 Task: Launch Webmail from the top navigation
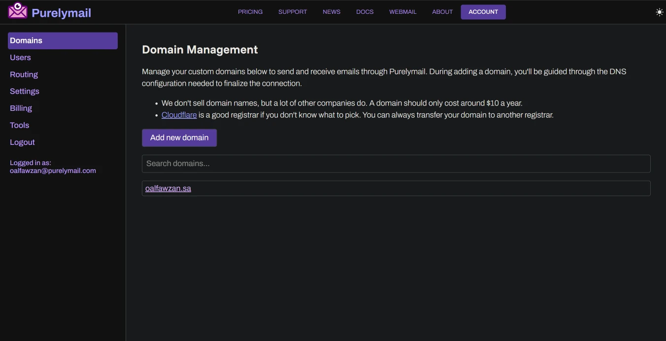point(403,12)
